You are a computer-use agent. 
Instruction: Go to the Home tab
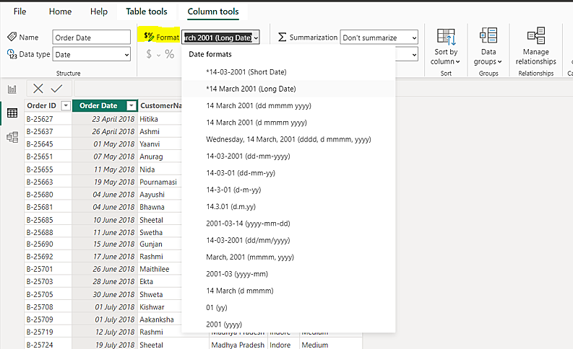(x=60, y=12)
